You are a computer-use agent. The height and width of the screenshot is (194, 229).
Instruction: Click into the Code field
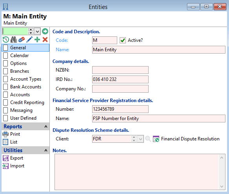tap(105, 40)
